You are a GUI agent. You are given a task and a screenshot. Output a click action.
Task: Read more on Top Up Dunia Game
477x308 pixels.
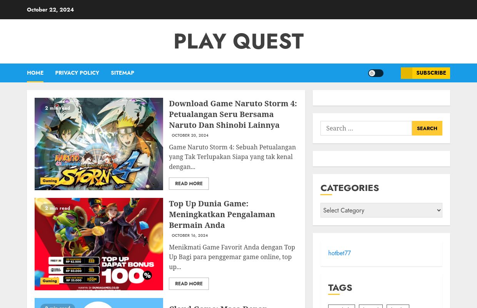point(189,284)
